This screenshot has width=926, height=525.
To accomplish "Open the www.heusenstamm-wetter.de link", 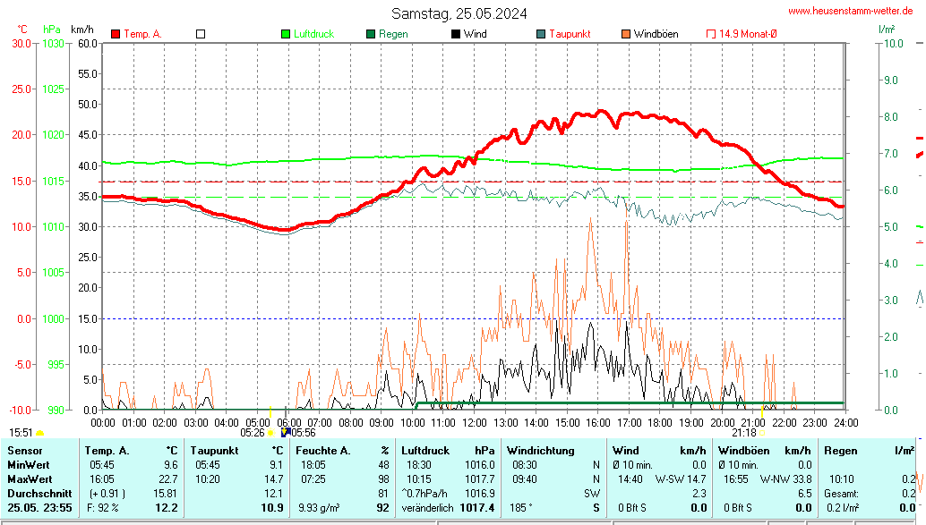I will tap(853, 11).
